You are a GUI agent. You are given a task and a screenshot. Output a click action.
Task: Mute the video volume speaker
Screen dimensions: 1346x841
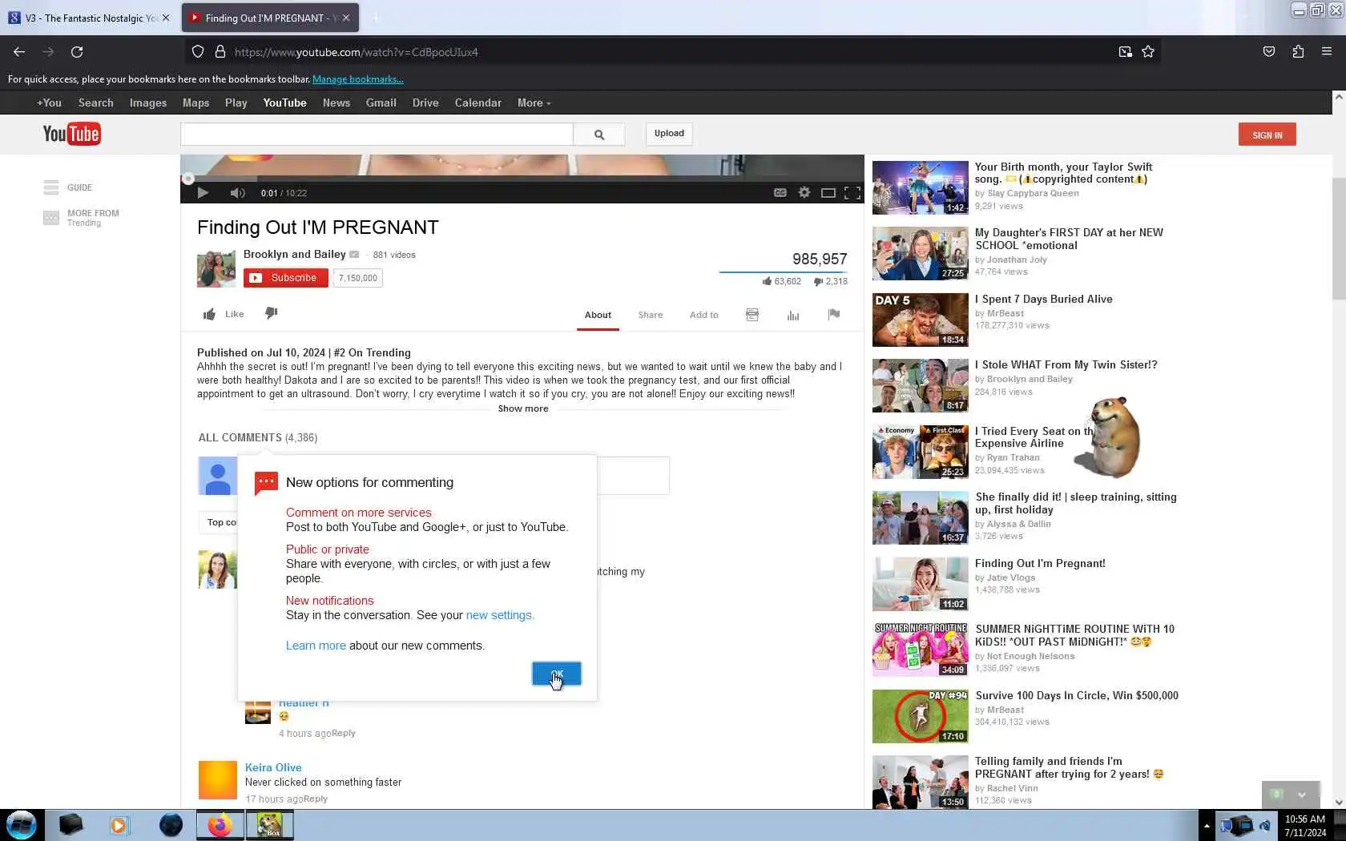pyautogui.click(x=237, y=193)
